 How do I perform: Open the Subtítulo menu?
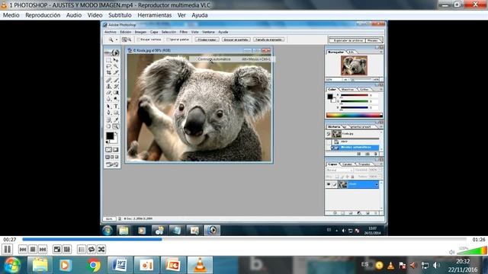[x=120, y=15]
